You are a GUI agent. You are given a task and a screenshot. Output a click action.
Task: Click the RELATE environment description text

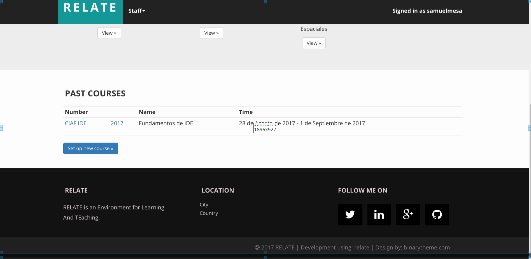(x=114, y=213)
